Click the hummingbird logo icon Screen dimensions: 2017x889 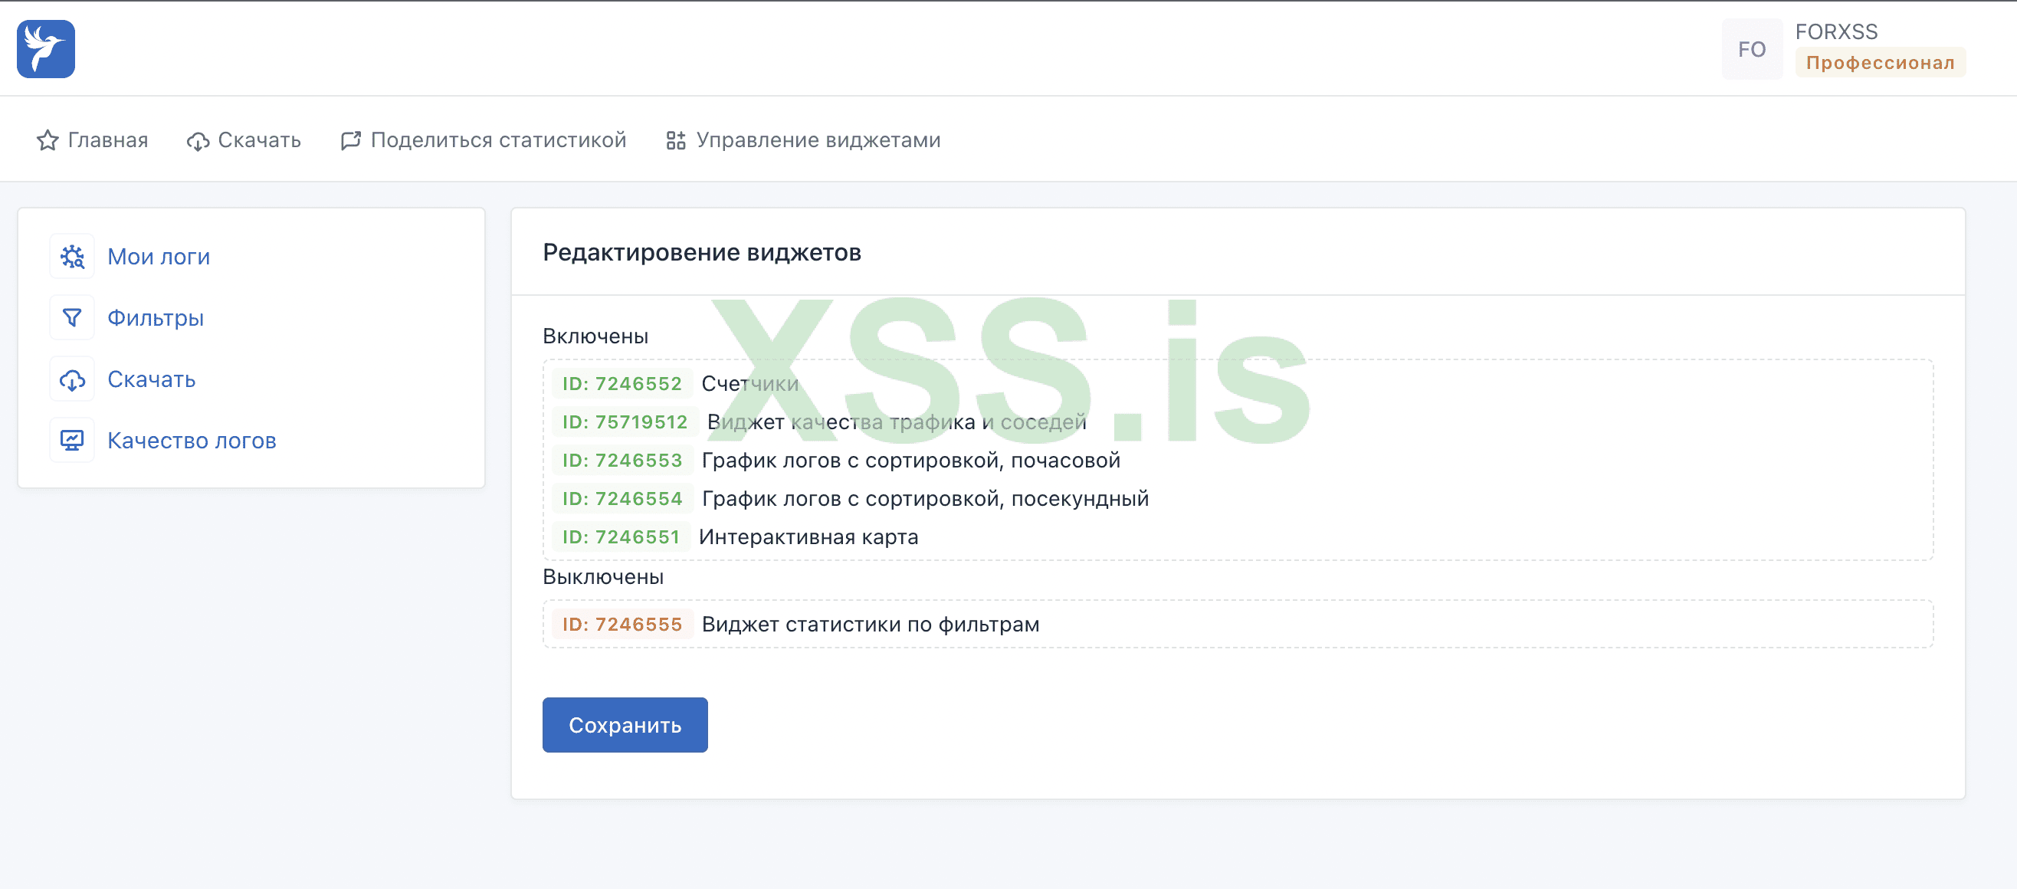tap(45, 48)
